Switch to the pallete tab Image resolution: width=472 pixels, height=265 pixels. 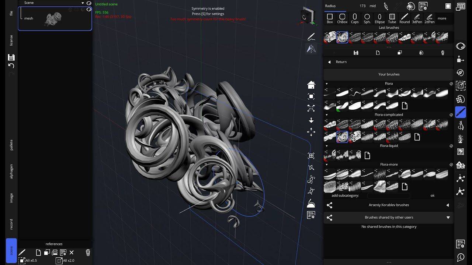pyautogui.click(x=11, y=145)
